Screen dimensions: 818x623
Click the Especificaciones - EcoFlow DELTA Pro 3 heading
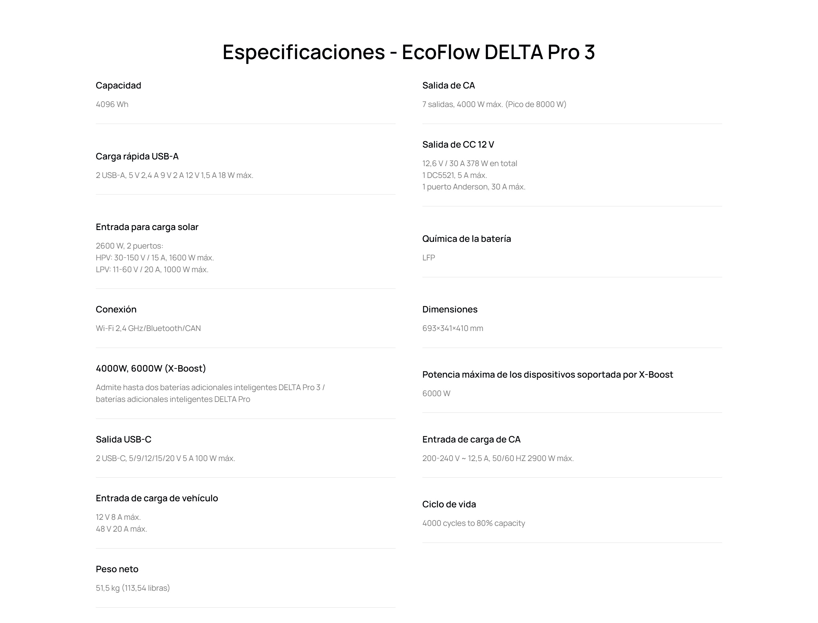(x=409, y=52)
